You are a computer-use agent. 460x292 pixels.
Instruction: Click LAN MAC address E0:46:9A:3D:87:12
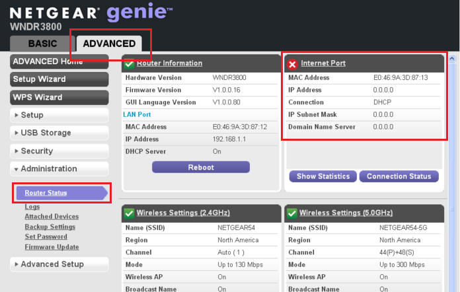pos(240,127)
